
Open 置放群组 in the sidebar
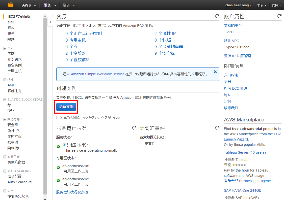[x=14, y=137]
